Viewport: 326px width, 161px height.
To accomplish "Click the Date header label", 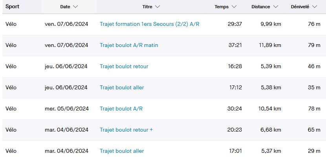I will (x=65, y=7).
